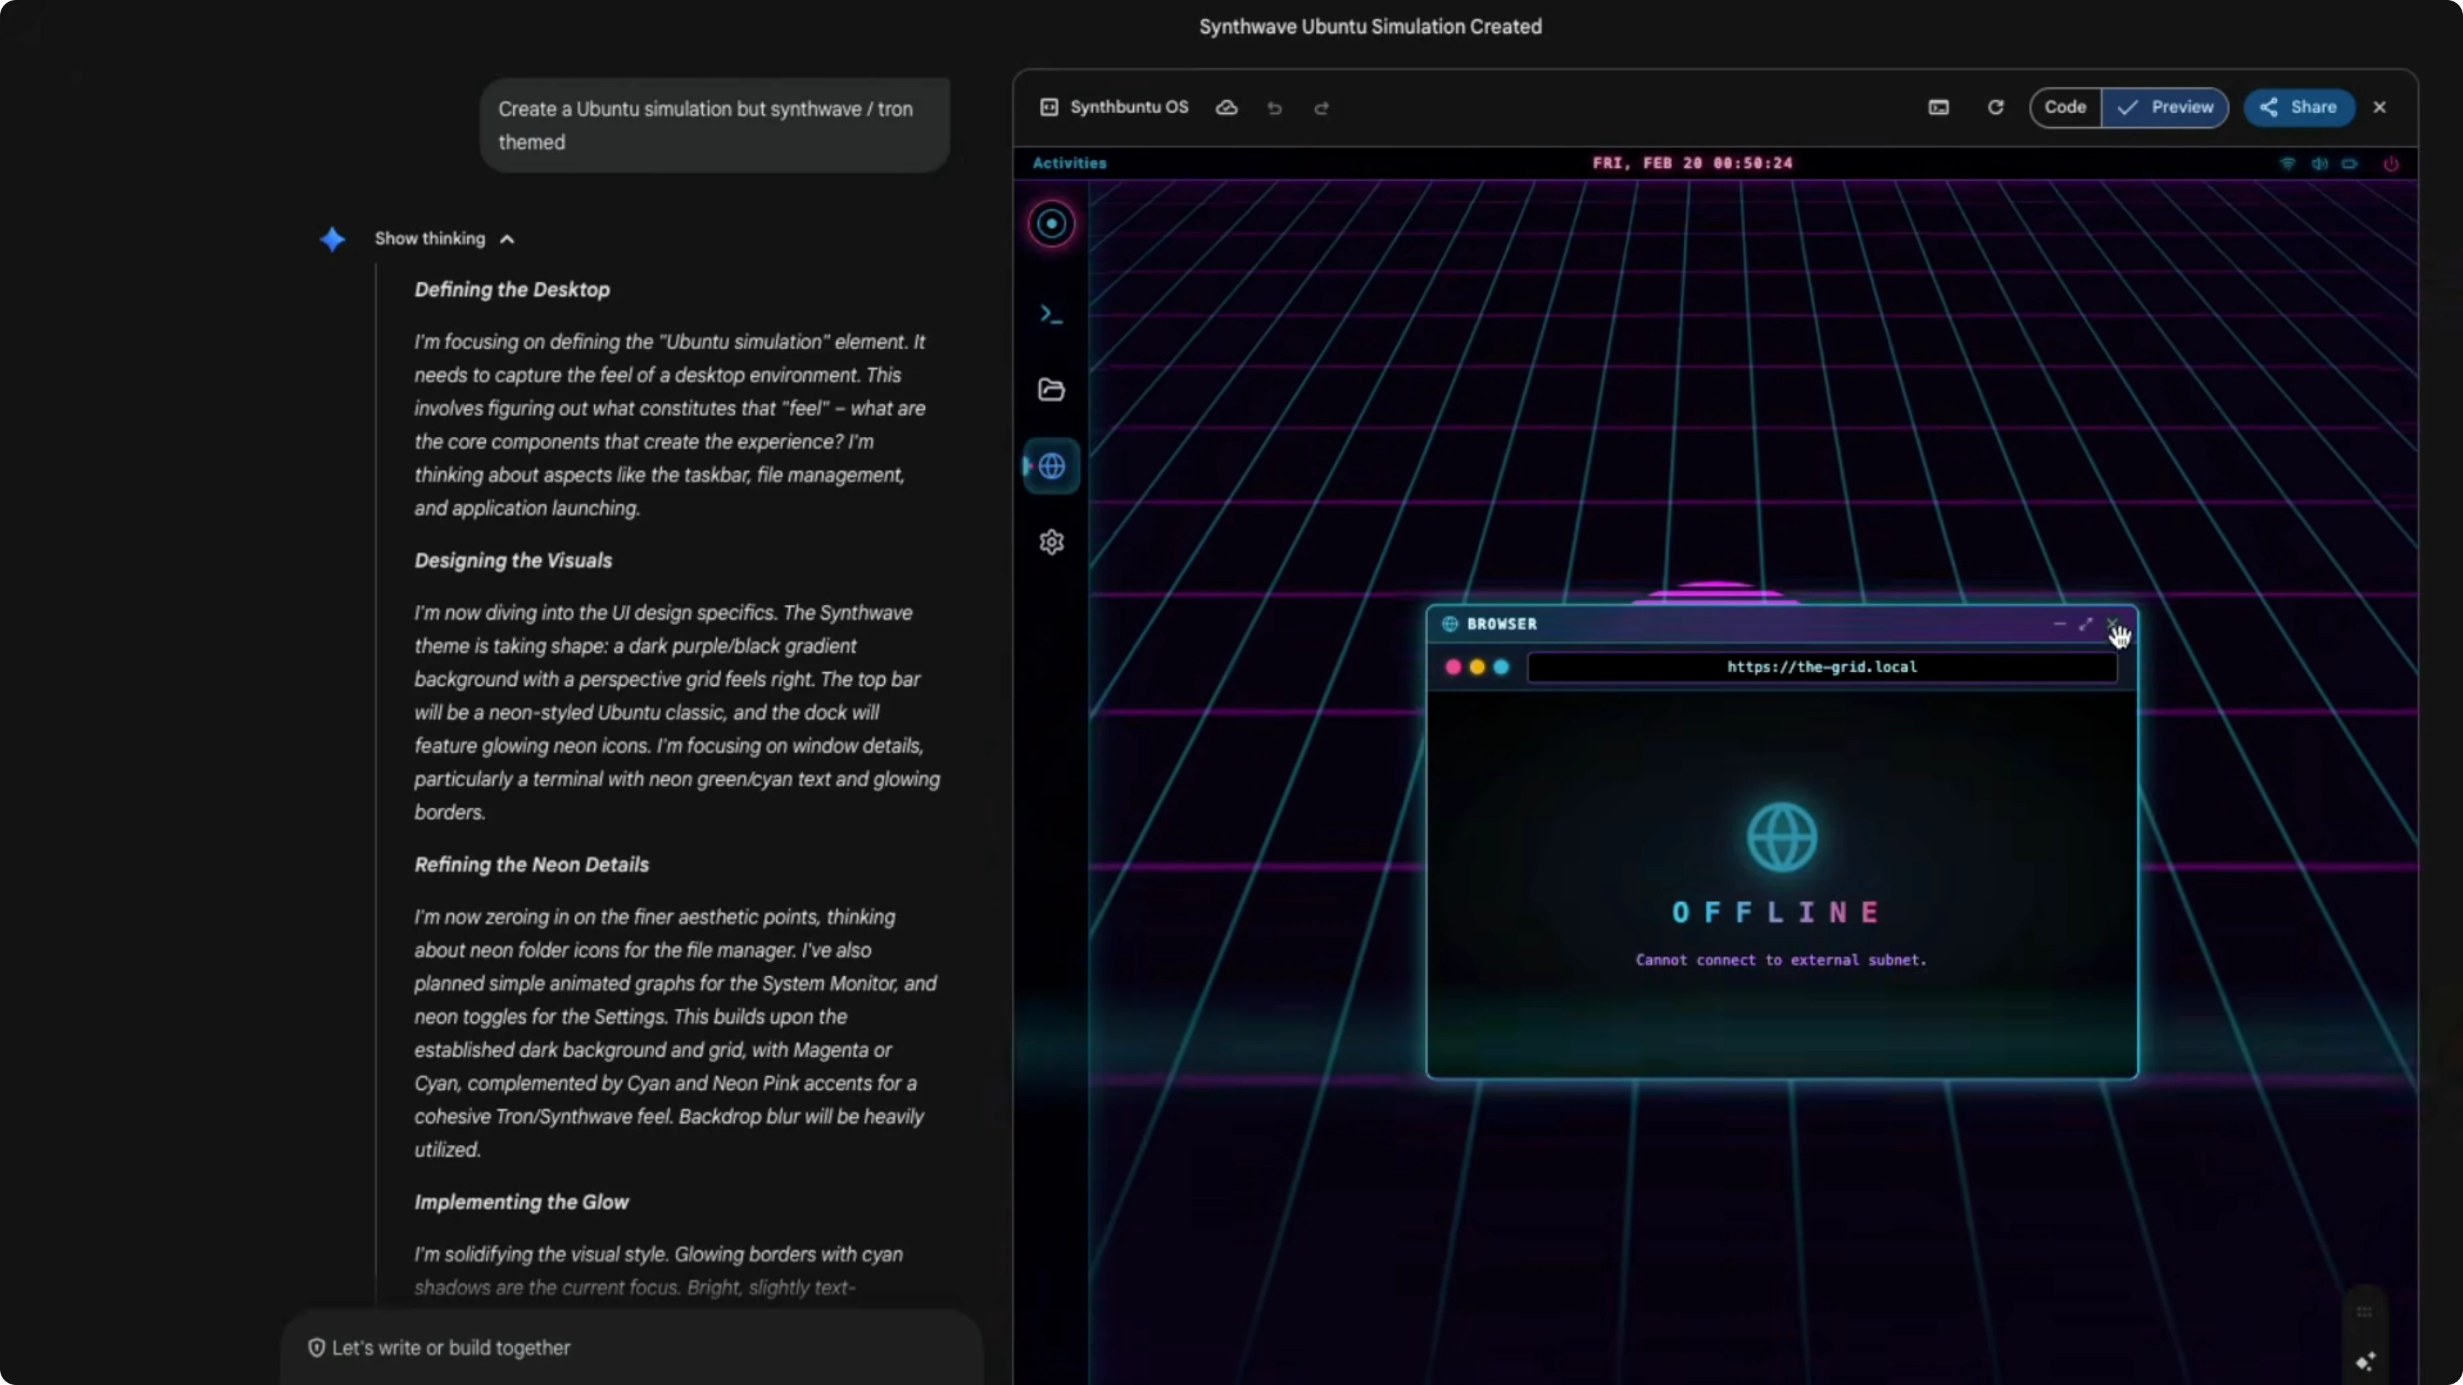
Task: Click the power icon in the top bar
Action: coord(2391,163)
